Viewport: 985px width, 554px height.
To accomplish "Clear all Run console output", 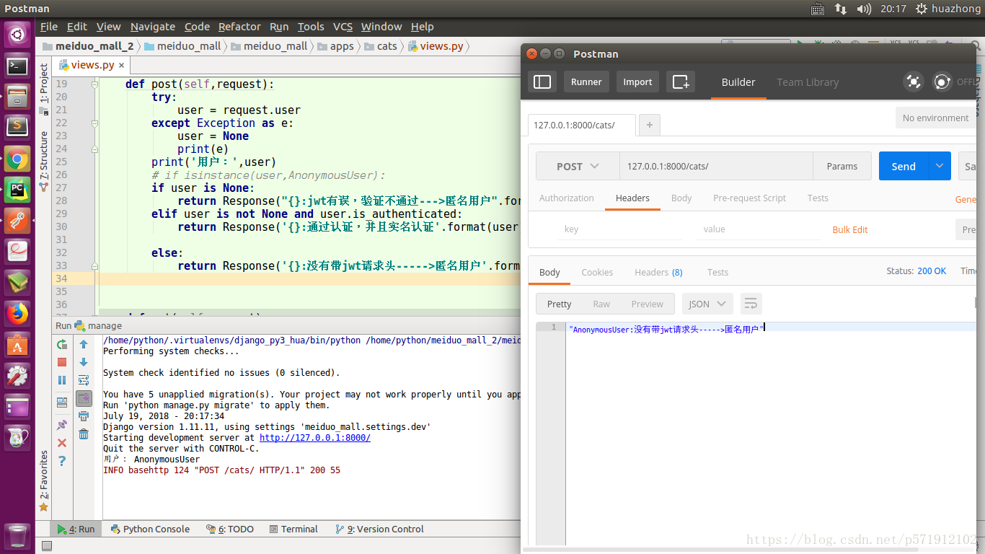I will (x=84, y=434).
